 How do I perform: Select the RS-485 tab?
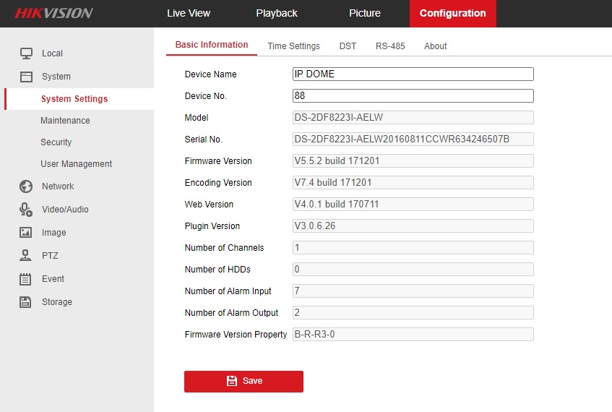pyautogui.click(x=390, y=46)
